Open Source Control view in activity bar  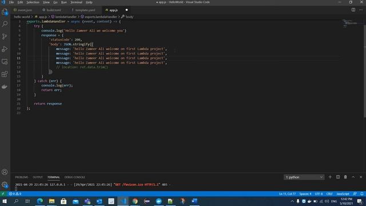point(5,37)
